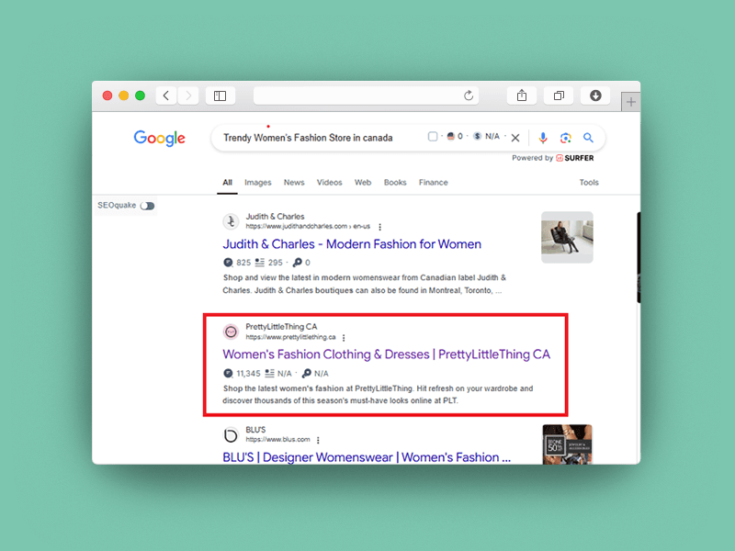Open more options for PrettyLittleThing CA result

pos(344,338)
